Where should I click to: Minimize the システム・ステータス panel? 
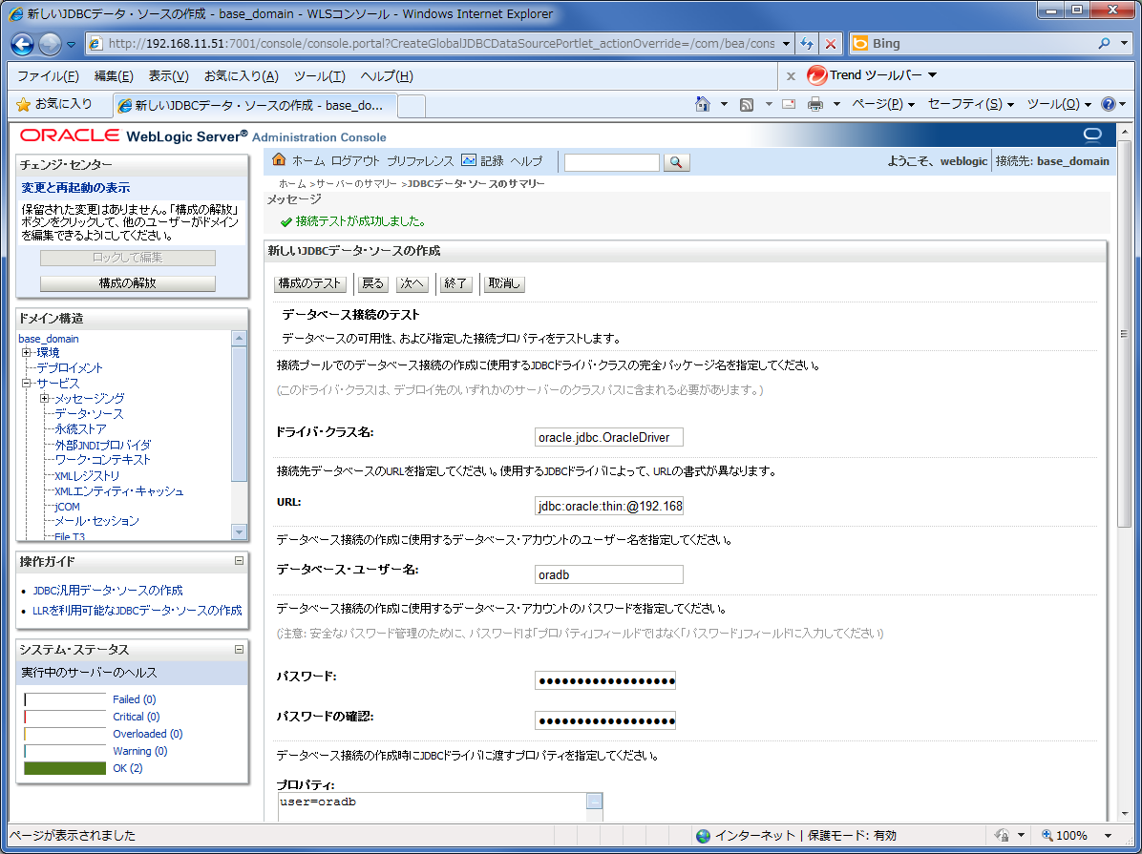point(239,649)
